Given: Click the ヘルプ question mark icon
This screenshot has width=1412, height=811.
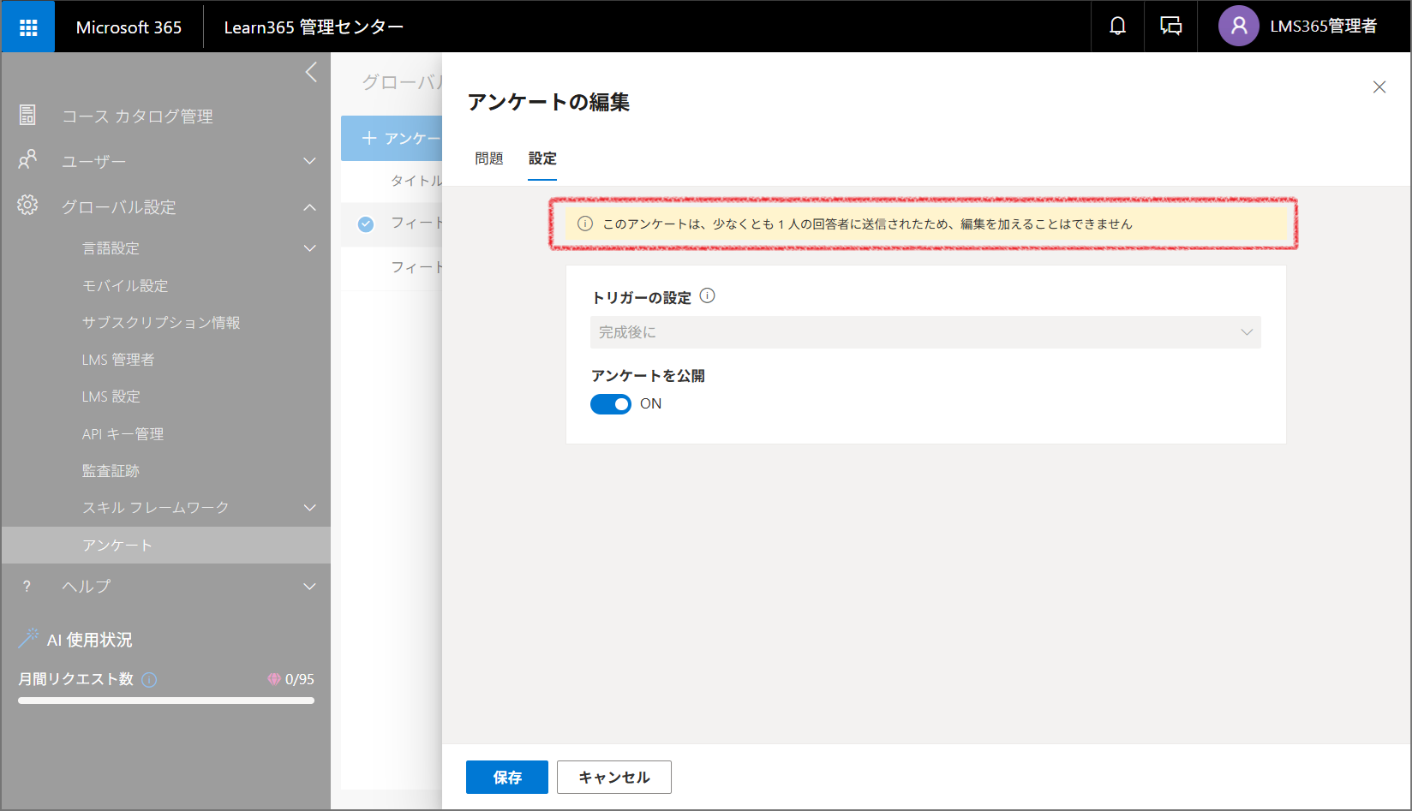Looking at the screenshot, I should click(x=27, y=587).
